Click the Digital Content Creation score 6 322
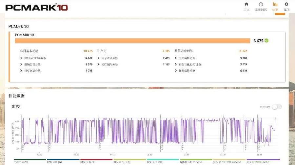Viewport: 295px width, 165px height. tap(243, 51)
